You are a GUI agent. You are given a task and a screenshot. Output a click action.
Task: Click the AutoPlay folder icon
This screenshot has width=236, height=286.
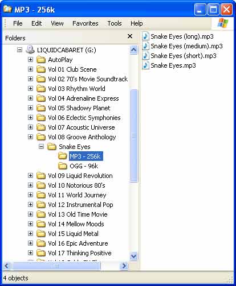tap(41, 60)
